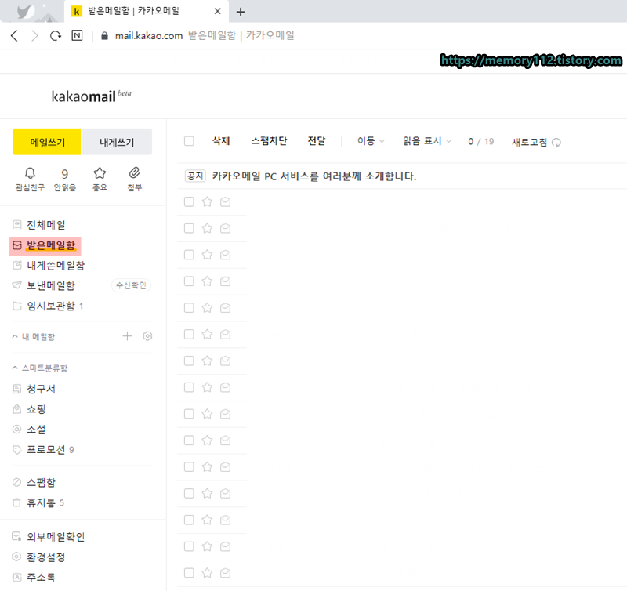This screenshot has width=627, height=591.
Task: Click the browser forward arrow
Action: [34, 36]
